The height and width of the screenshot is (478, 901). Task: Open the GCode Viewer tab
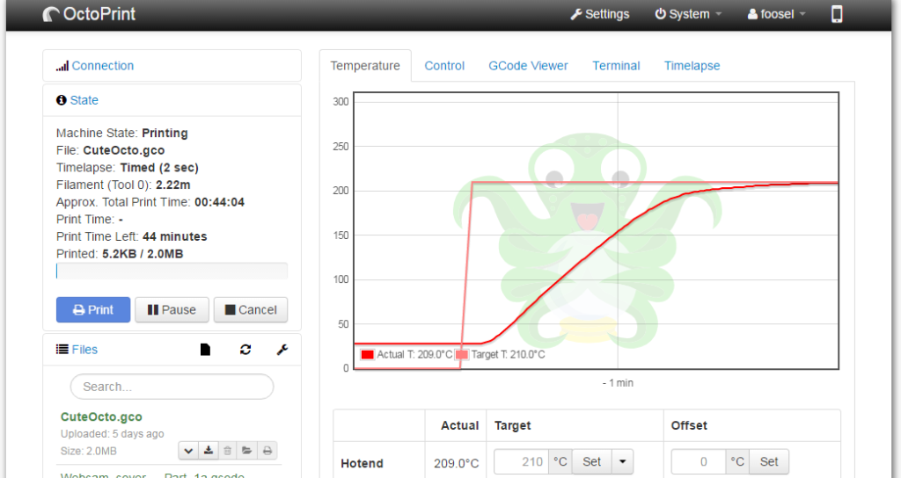[528, 66]
